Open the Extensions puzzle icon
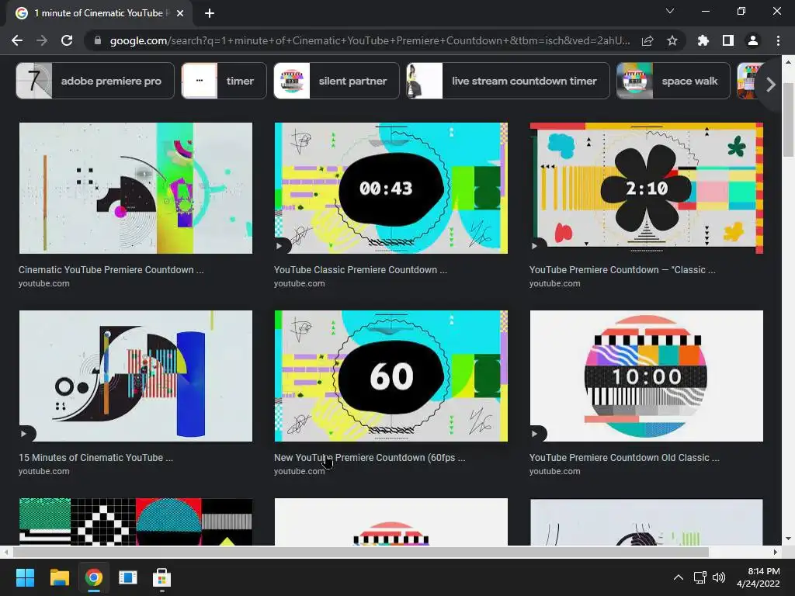Screen dimensions: 795x596 (x=703, y=40)
